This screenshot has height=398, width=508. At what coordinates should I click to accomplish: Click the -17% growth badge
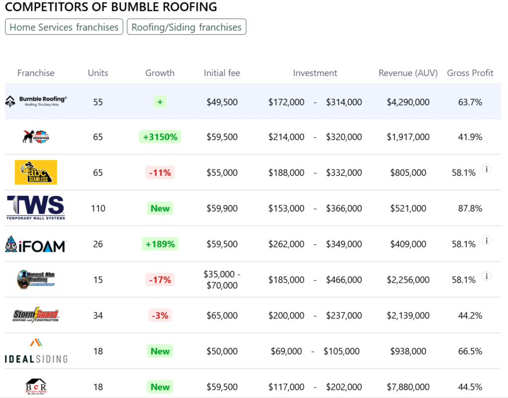tap(160, 280)
